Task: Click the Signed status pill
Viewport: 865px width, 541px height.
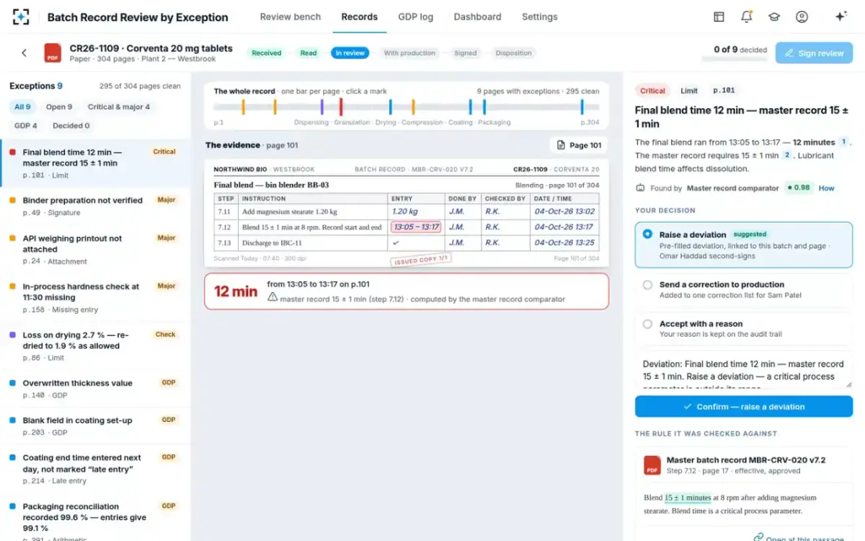Action: point(466,53)
